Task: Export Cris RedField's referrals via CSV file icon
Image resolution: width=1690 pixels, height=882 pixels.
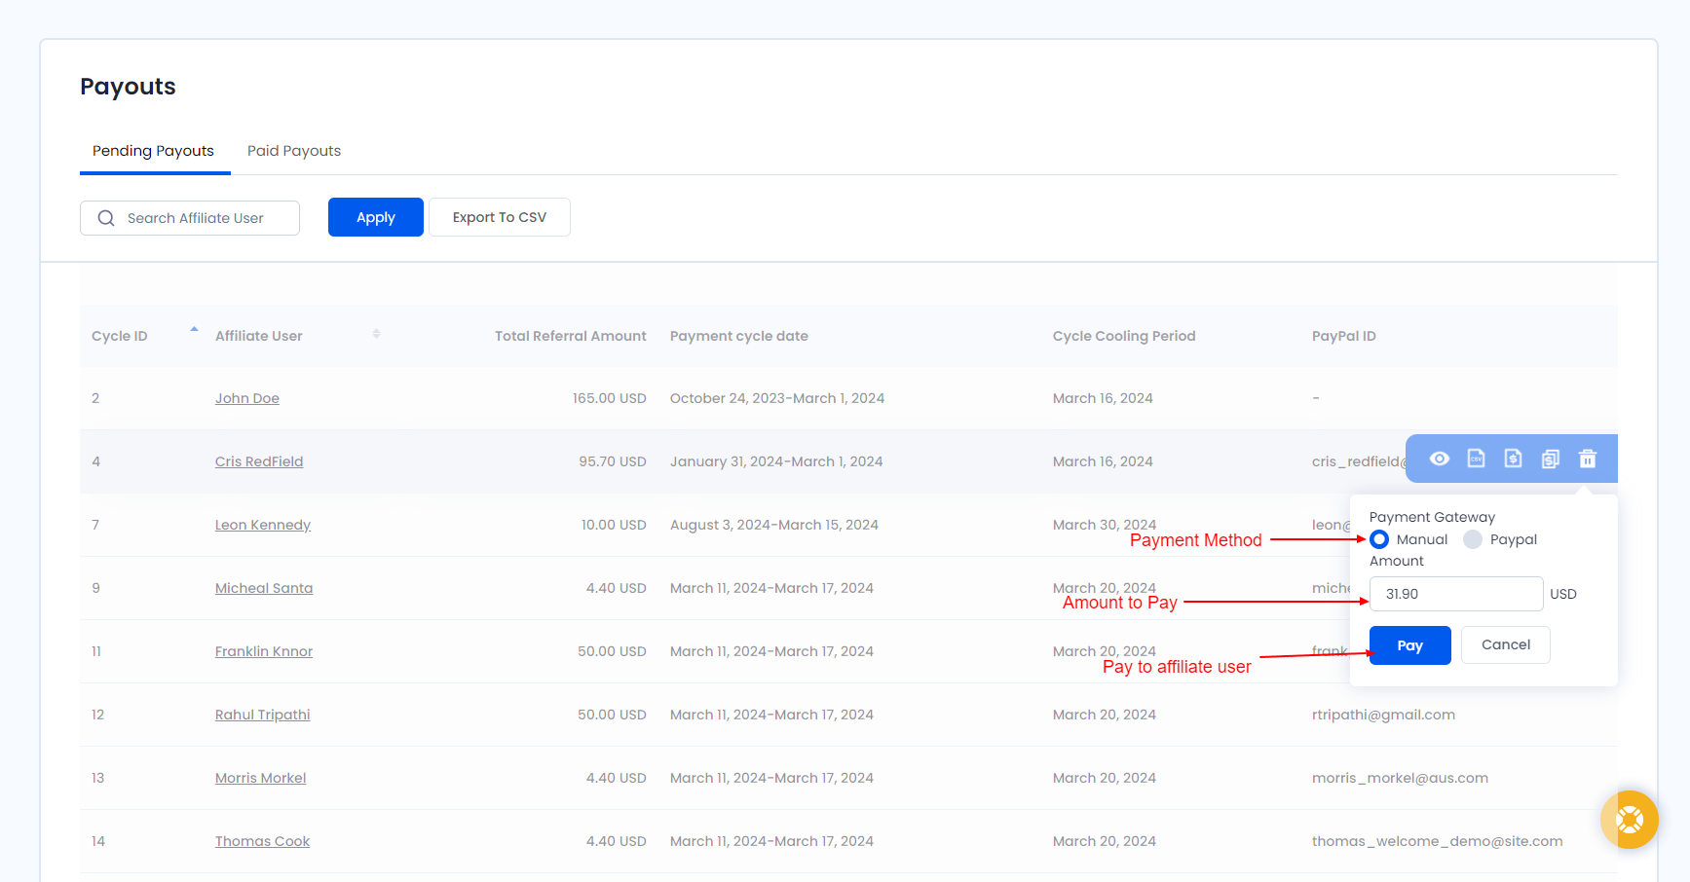Action: coord(1476,458)
